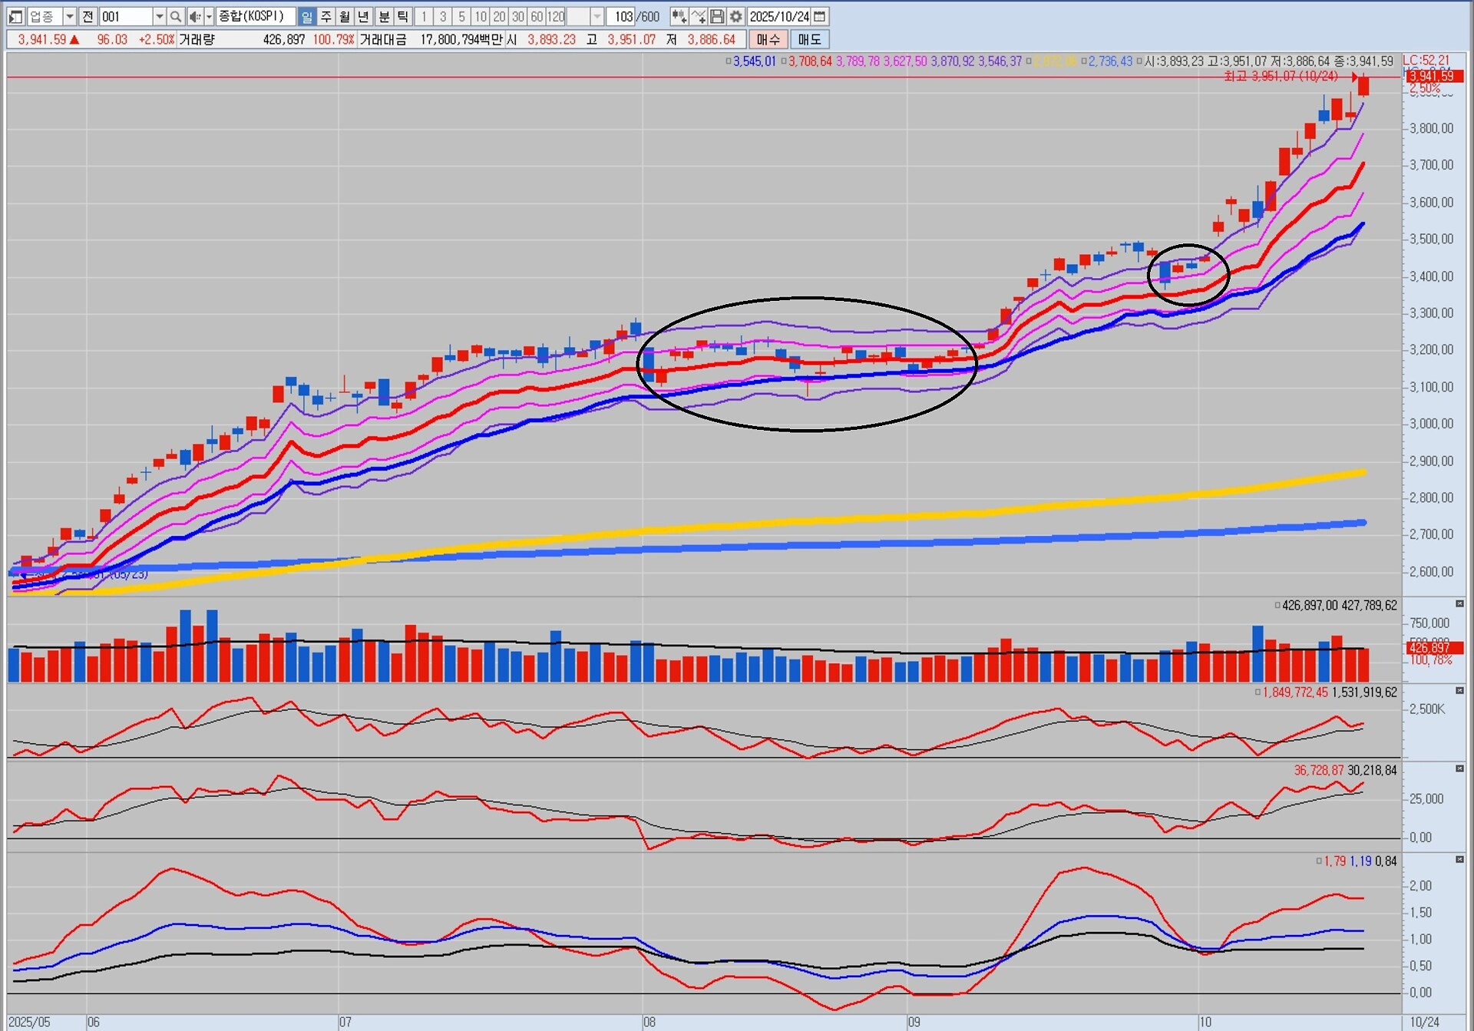The image size is (1474, 1031).
Task: Switch to weekly (주) period
Action: click(326, 16)
